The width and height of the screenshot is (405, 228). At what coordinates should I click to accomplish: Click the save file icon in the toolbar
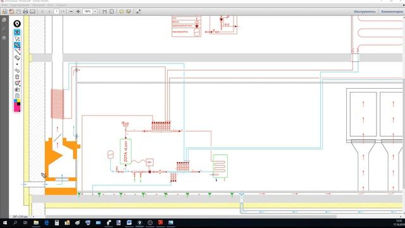click(18, 11)
